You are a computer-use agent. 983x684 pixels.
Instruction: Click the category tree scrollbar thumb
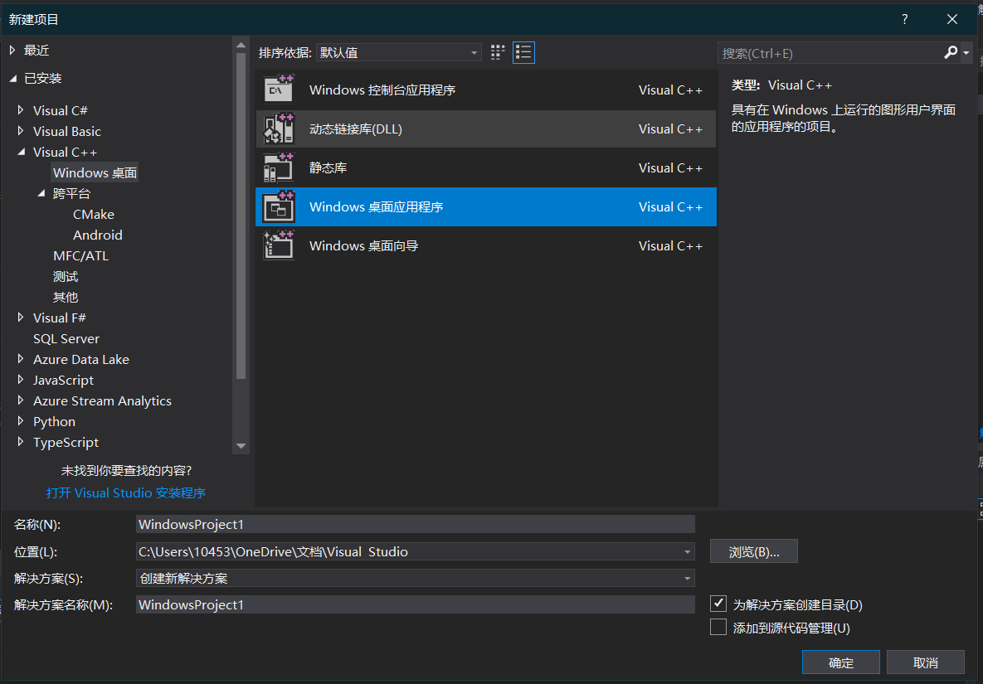pyautogui.click(x=241, y=216)
